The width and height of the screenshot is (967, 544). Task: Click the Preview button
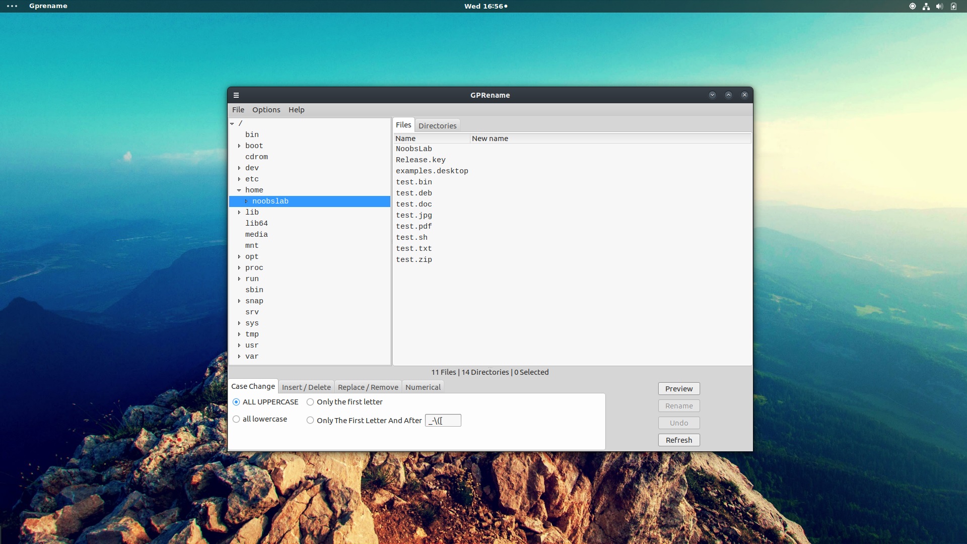point(678,388)
